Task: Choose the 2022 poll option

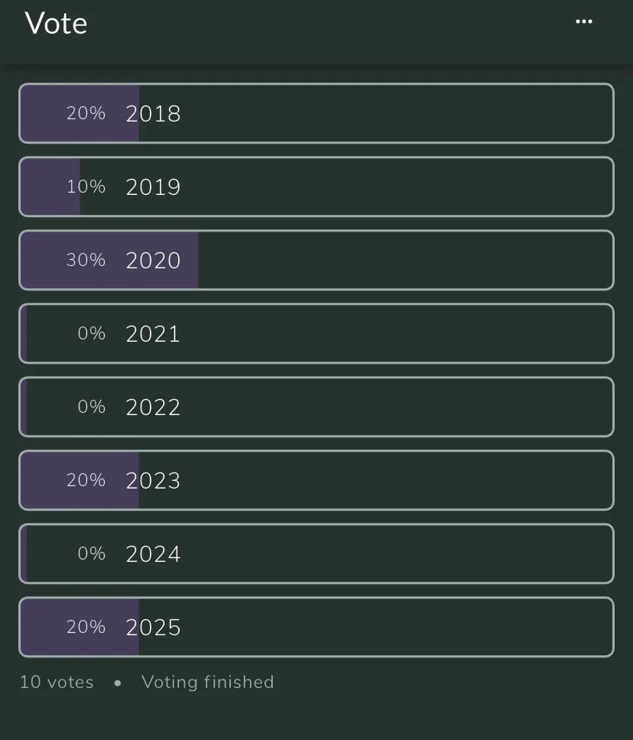Action: click(x=316, y=407)
